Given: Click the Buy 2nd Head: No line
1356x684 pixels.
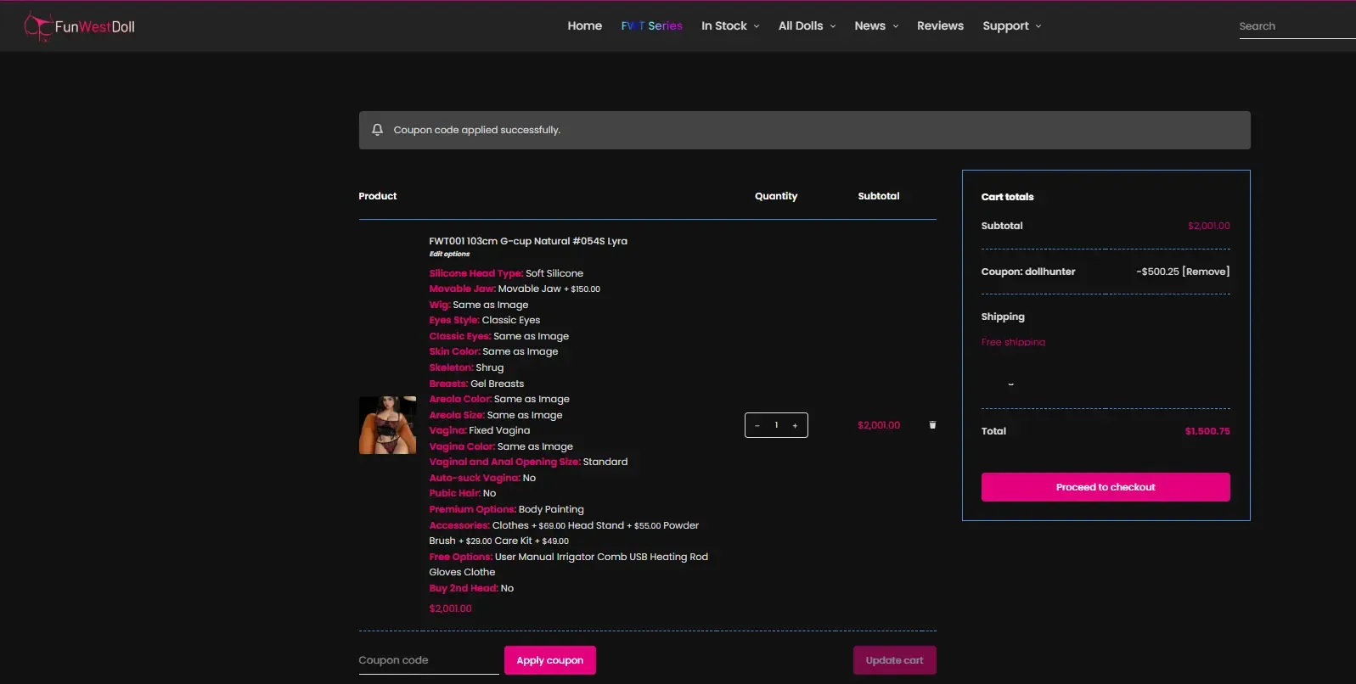Looking at the screenshot, I should point(471,588).
